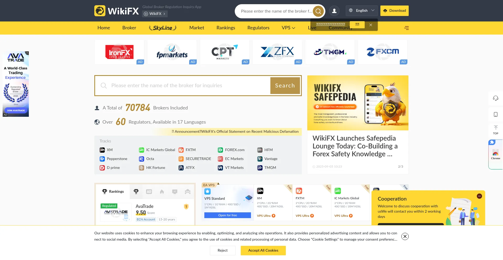
Task: Open the English language dropdown
Action: pyautogui.click(x=362, y=11)
